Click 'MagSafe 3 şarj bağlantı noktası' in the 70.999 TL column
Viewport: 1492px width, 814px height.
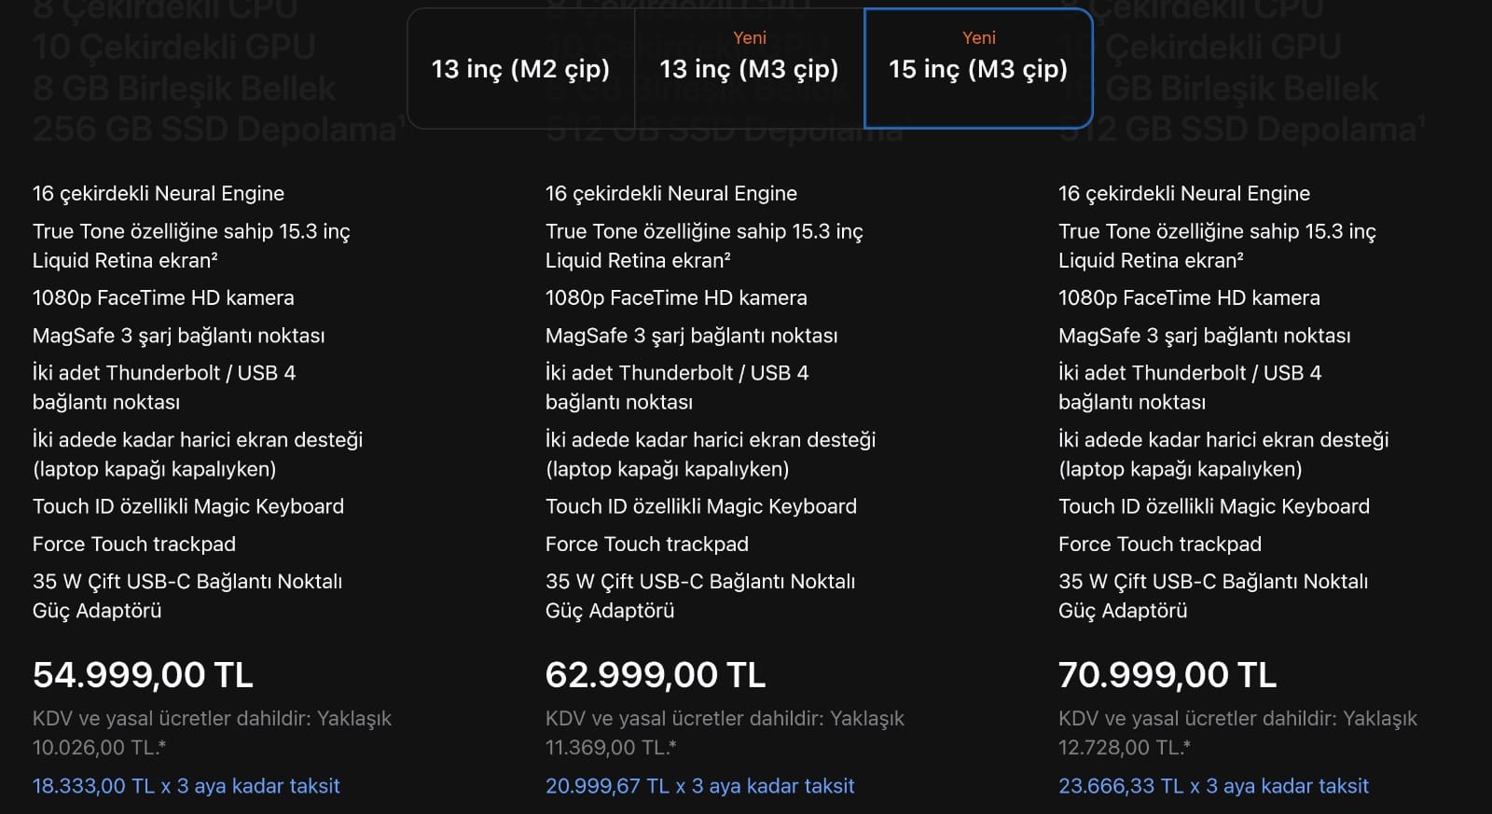1205,336
